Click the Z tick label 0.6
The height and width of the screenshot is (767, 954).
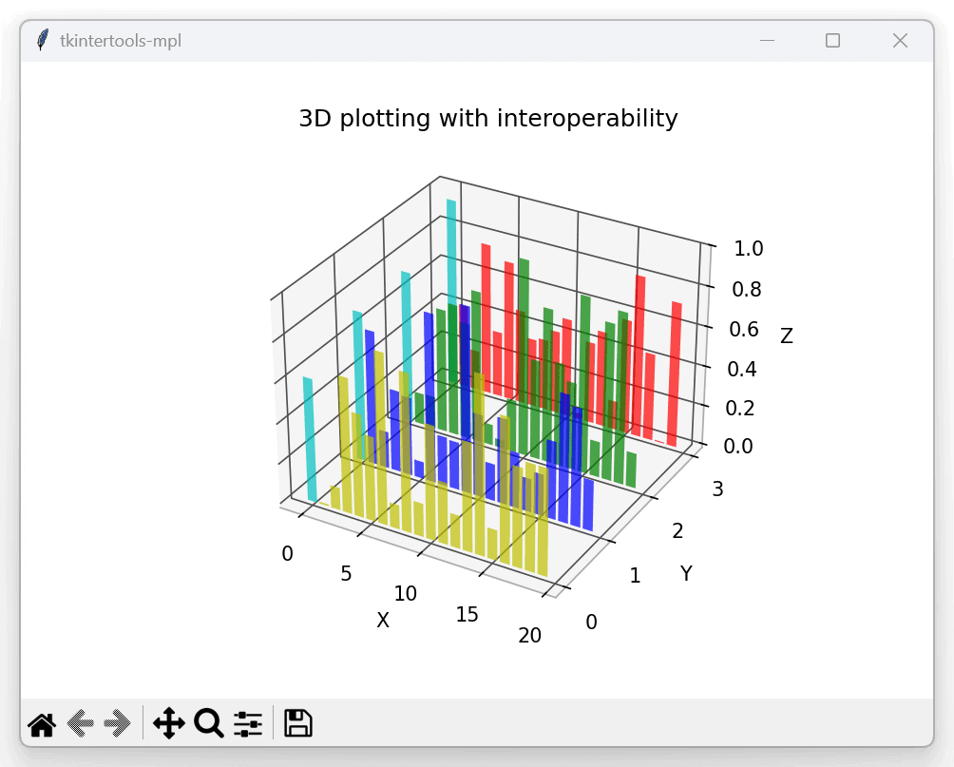pyautogui.click(x=744, y=329)
